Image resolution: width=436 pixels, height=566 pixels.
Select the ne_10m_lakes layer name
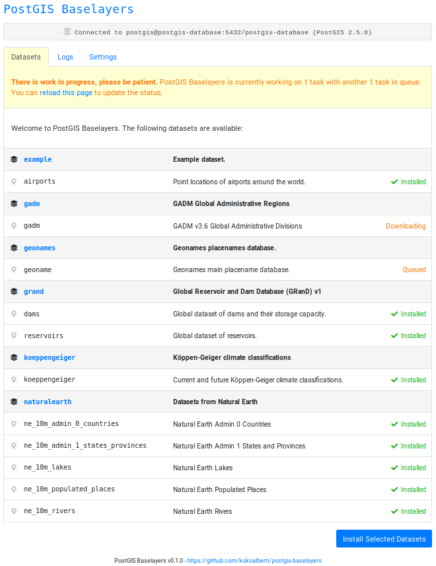(48, 468)
